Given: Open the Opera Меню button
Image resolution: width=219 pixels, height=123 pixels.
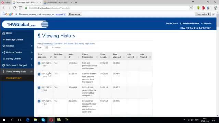Looking at the screenshot, I should (6, 2).
